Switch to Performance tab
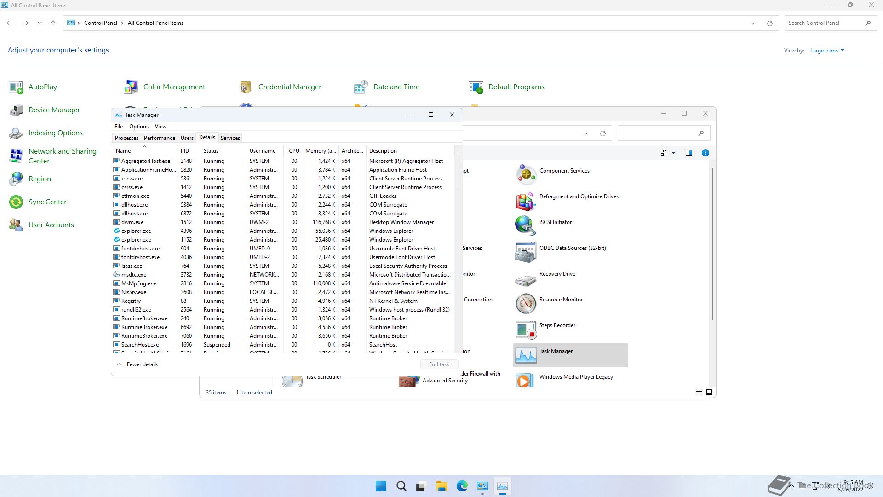 (x=159, y=138)
